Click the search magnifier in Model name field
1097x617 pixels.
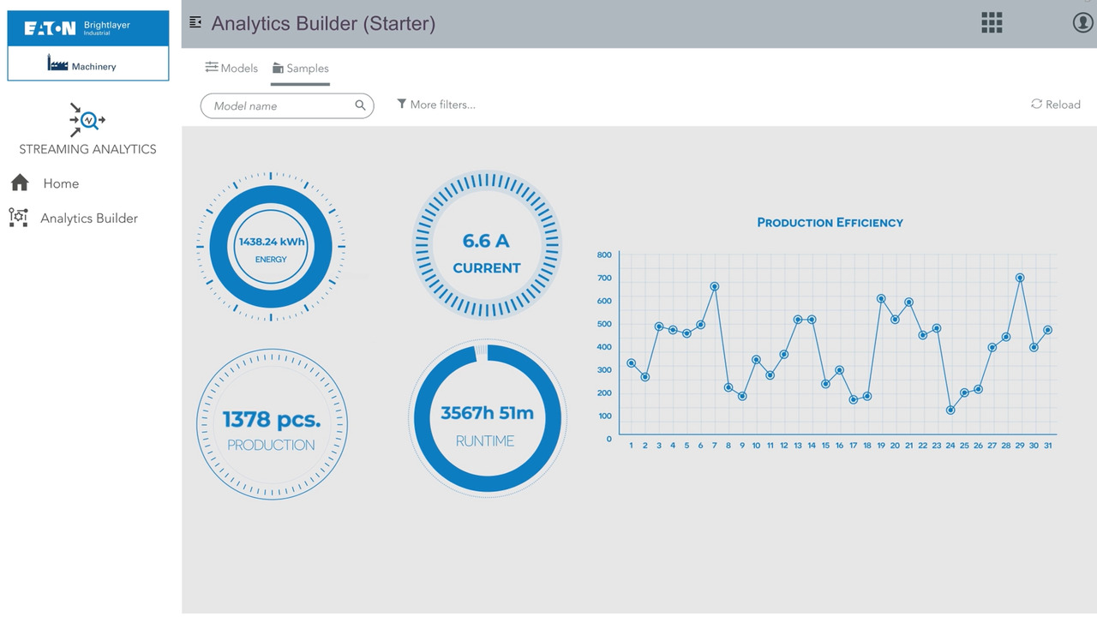pyautogui.click(x=361, y=105)
